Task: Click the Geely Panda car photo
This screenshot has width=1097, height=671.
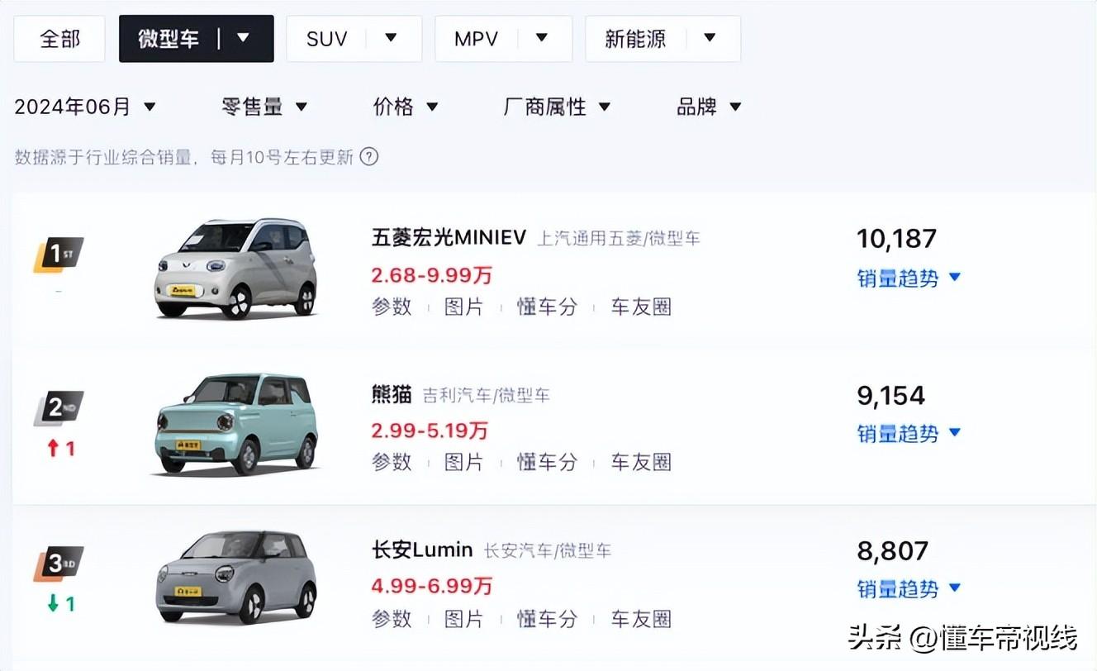Action: point(237,423)
